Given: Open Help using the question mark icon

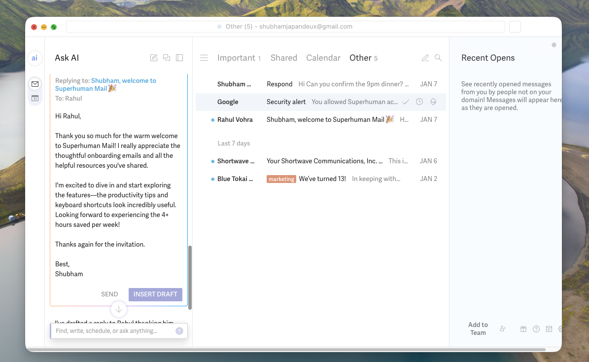Looking at the screenshot, I should point(536,328).
